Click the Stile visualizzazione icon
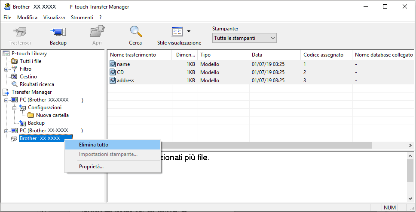Image resolution: width=416 pixels, height=212 pixels. click(177, 32)
